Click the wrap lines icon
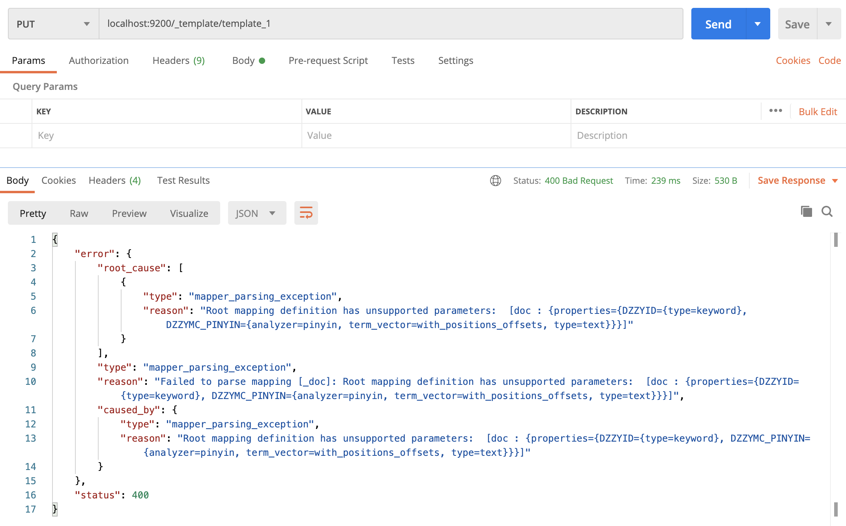The image size is (846, 526). tap(306, 213)
